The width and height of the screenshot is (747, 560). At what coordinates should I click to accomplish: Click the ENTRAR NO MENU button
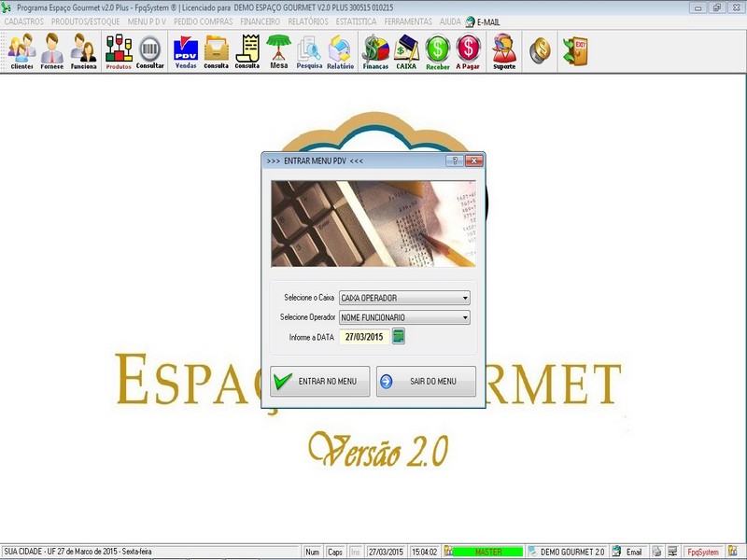click(319, 382)
